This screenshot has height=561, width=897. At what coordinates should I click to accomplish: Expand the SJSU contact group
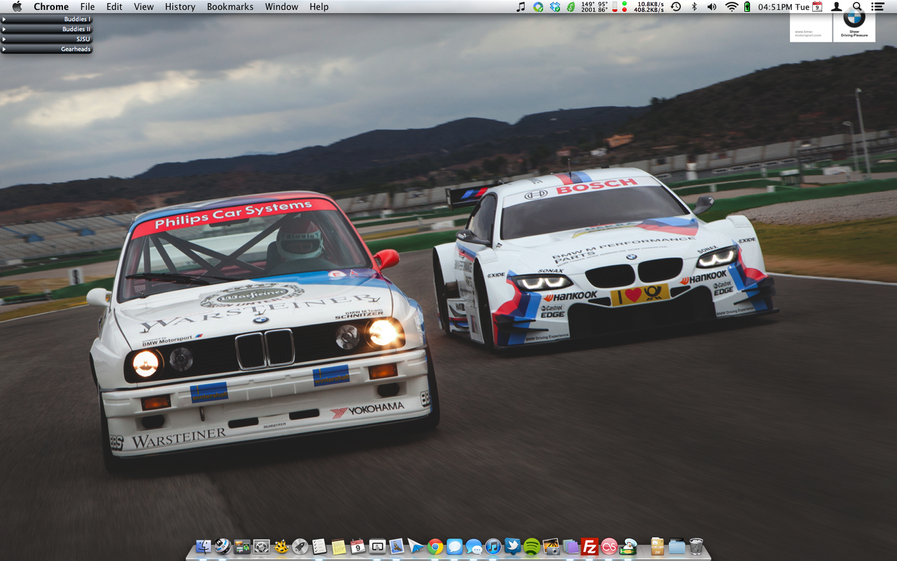pos(47,39)
